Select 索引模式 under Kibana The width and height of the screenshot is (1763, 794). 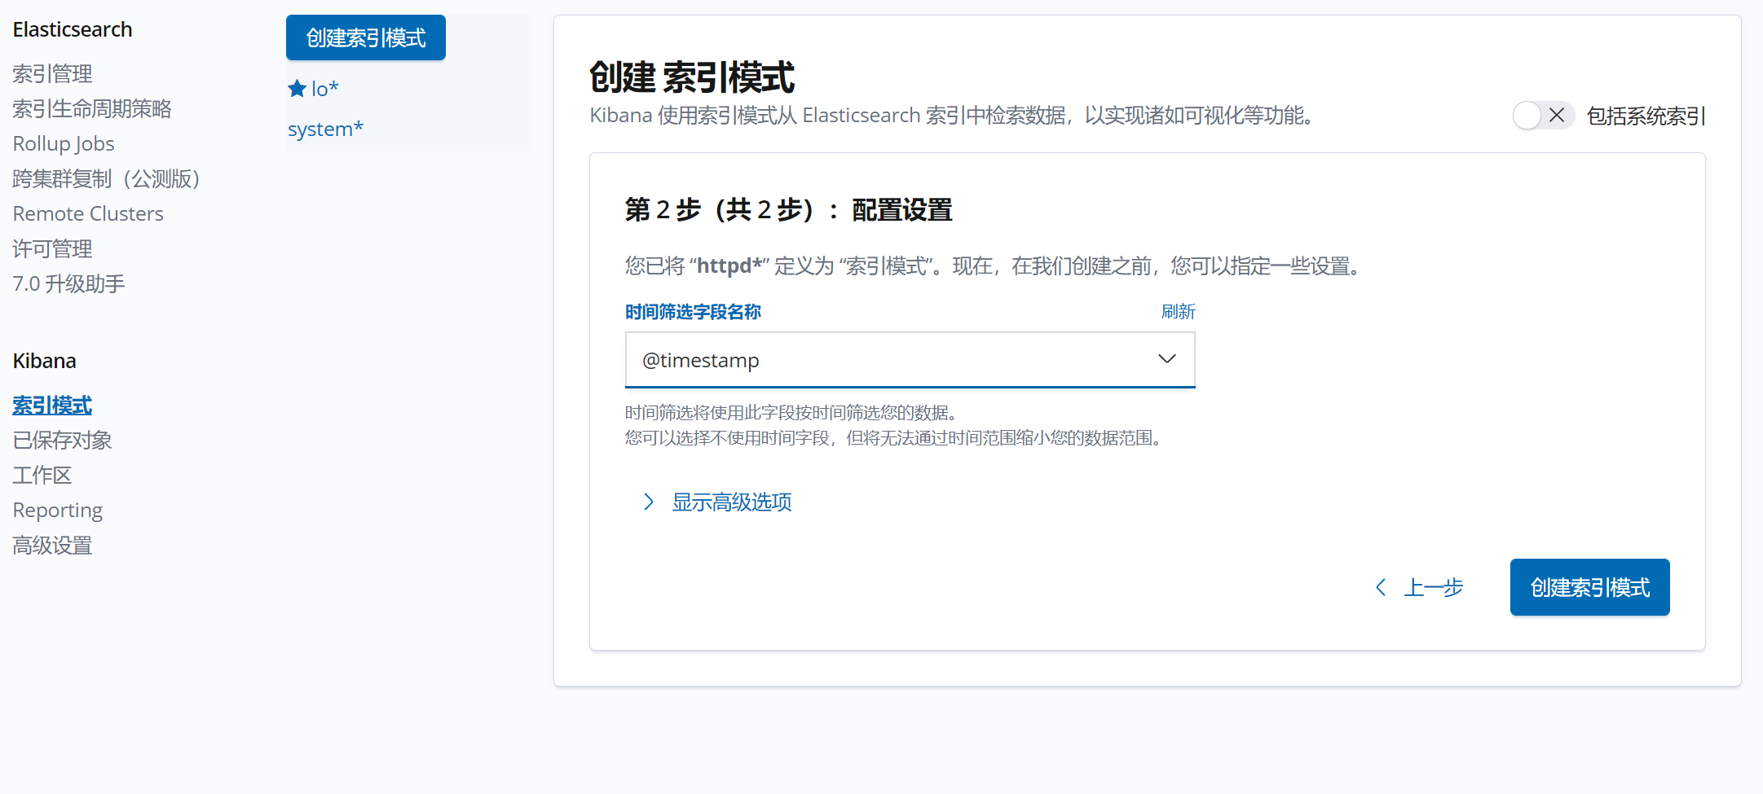pyautogui.click(x=52, y=406)
